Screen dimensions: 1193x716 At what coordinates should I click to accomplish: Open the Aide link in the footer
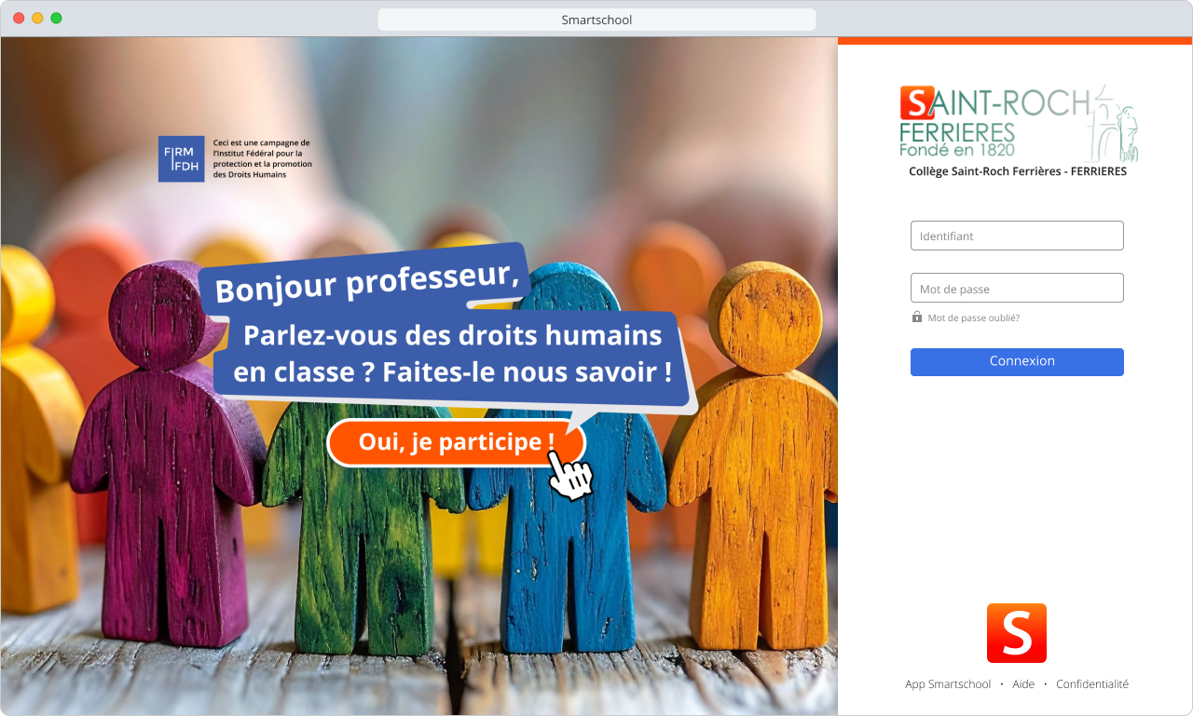point(1023,684)
